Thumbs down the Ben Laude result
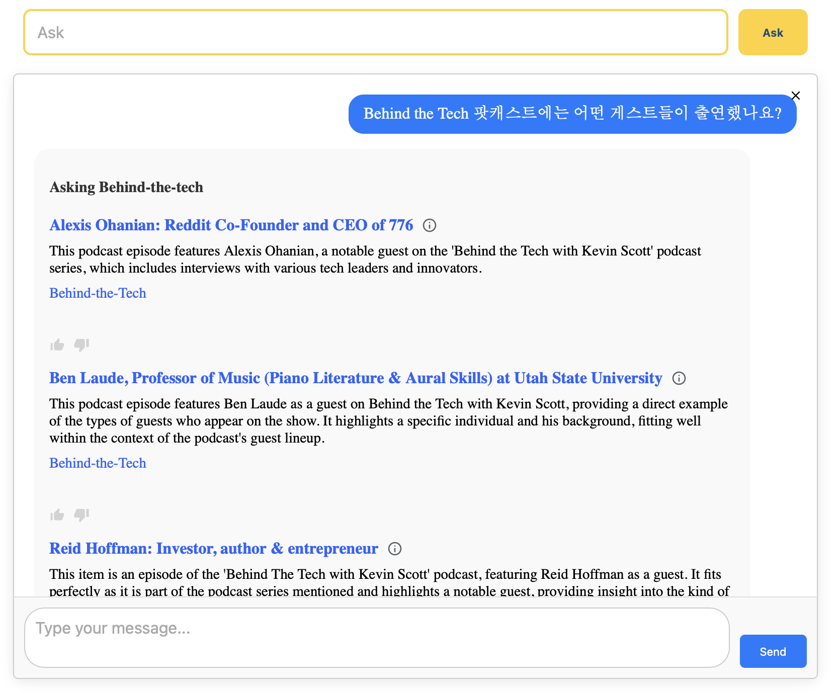The height and width of the screenshot is (693, 839). 81,514
